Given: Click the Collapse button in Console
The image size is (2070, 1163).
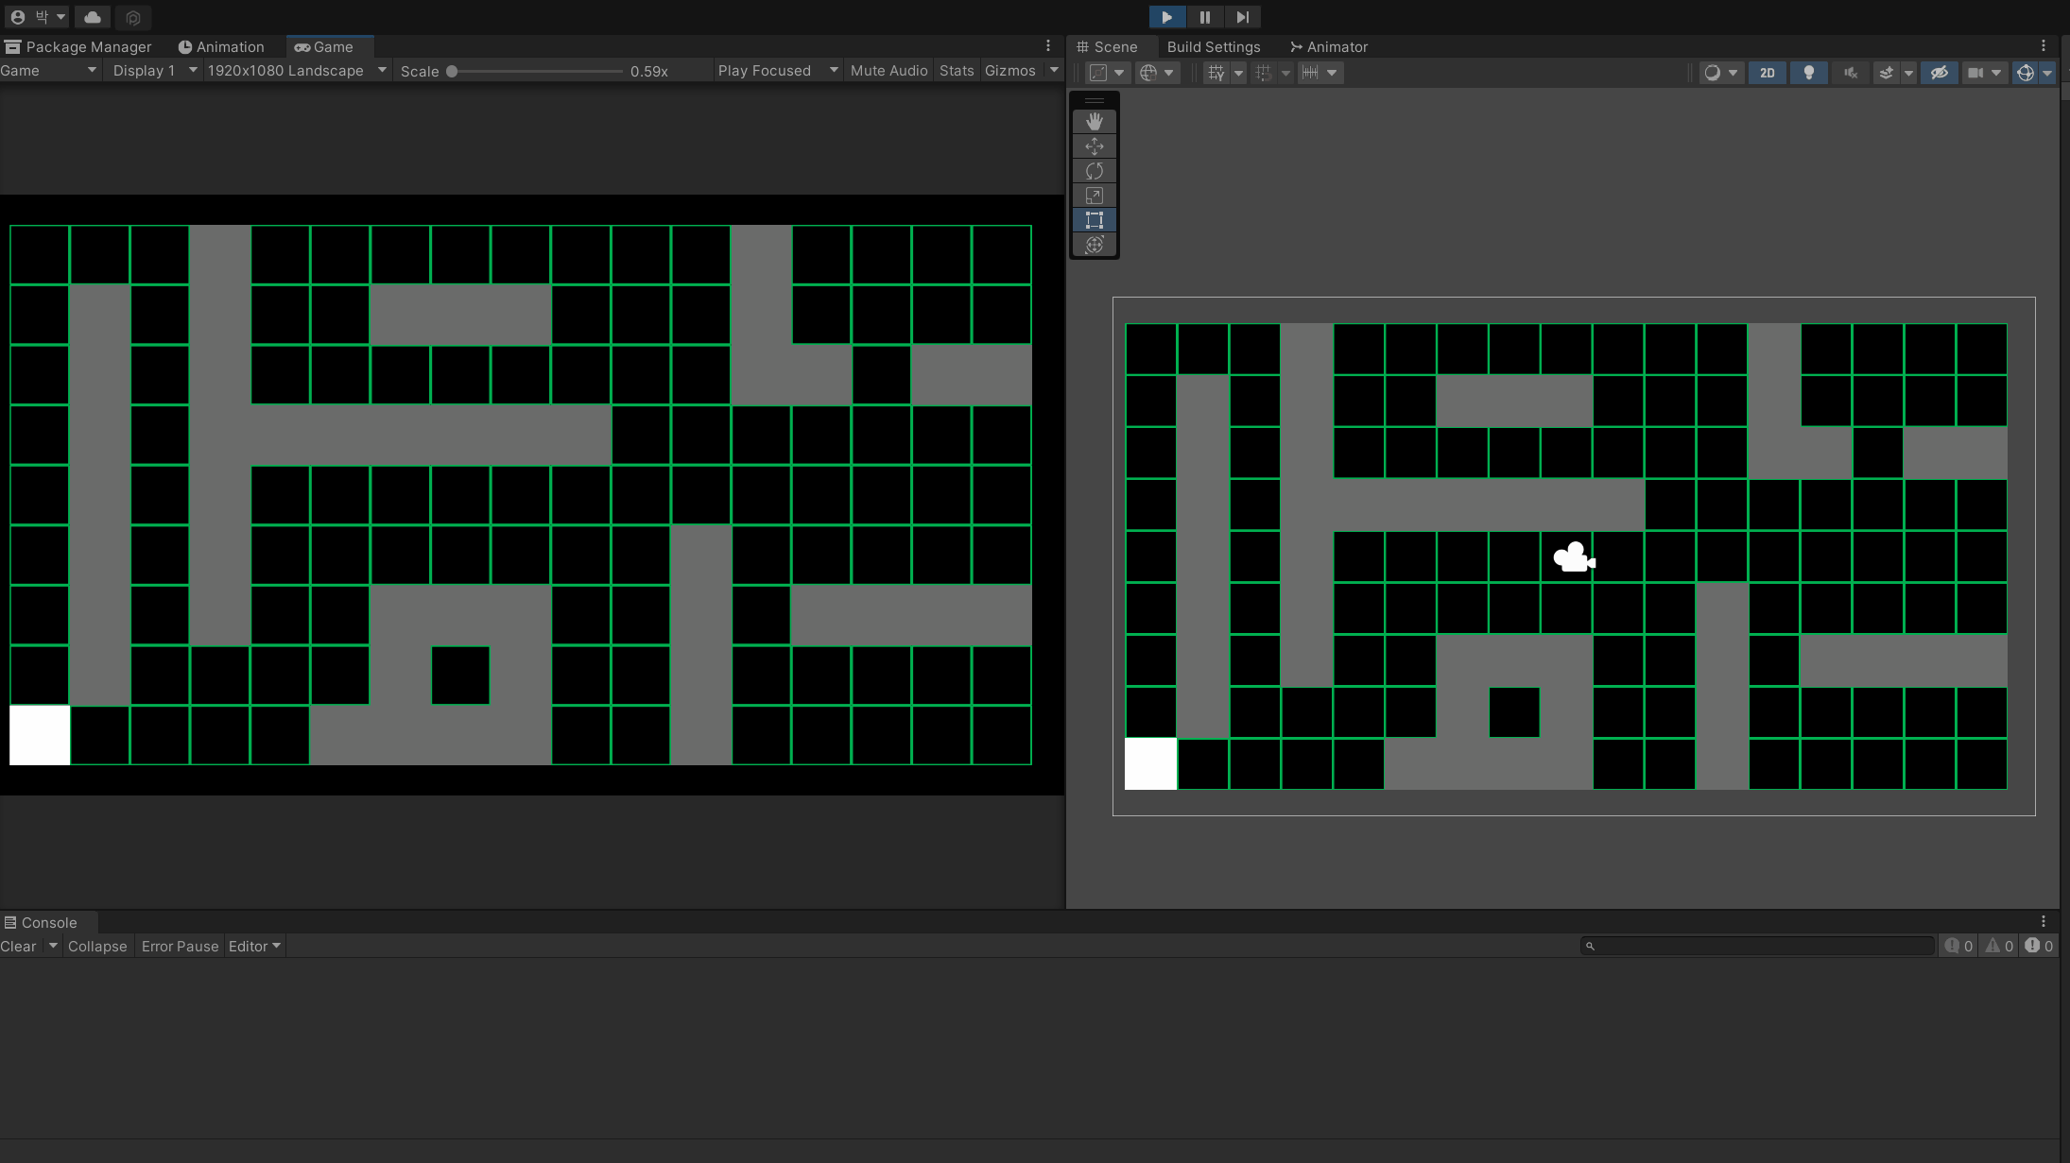Looking at the screenshot, I should [97, 946].
